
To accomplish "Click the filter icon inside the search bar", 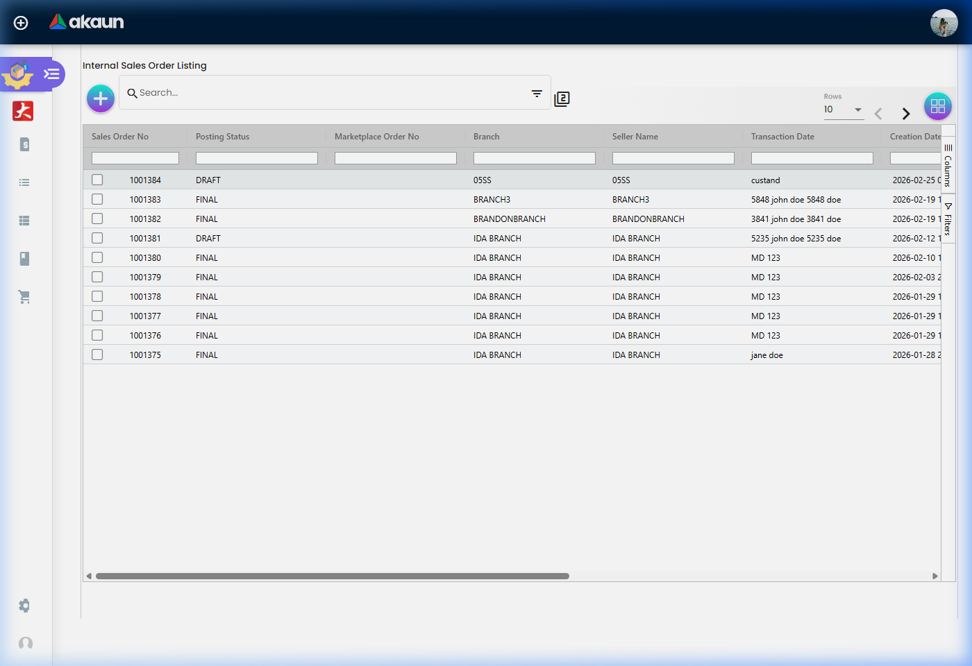I will coord(537,92).
